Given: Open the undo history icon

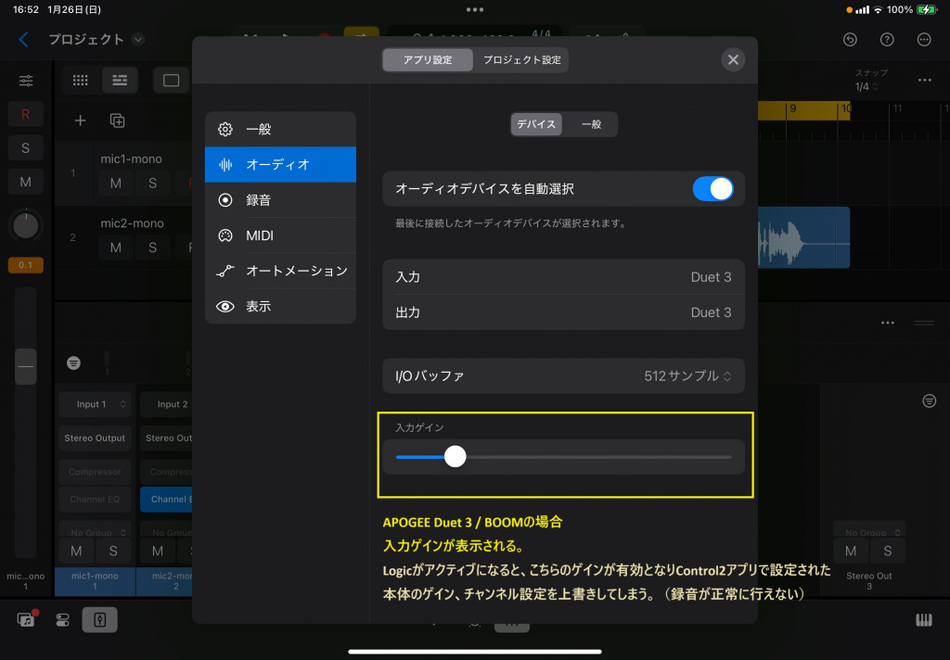Looking at the screenshot, I should click(850, 39).
